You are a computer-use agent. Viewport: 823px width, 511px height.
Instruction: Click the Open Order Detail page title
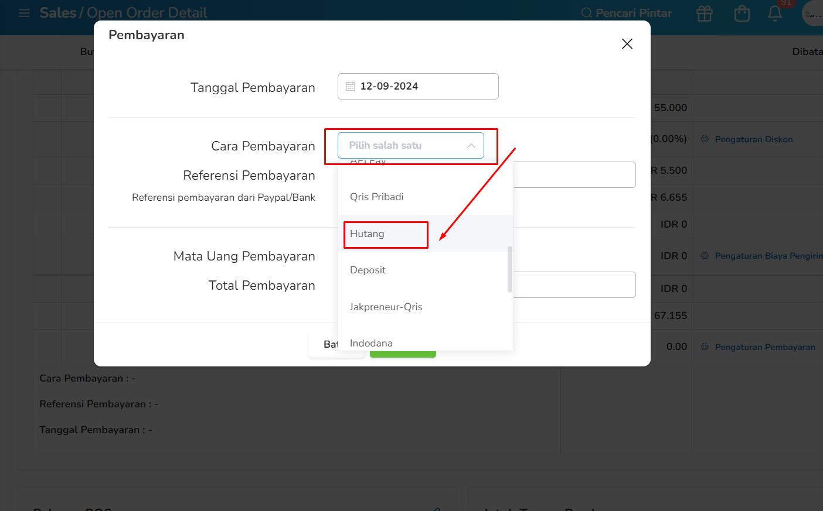(147, 13)
